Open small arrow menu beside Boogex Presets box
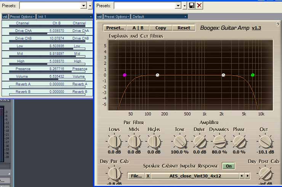 [184, 6]
